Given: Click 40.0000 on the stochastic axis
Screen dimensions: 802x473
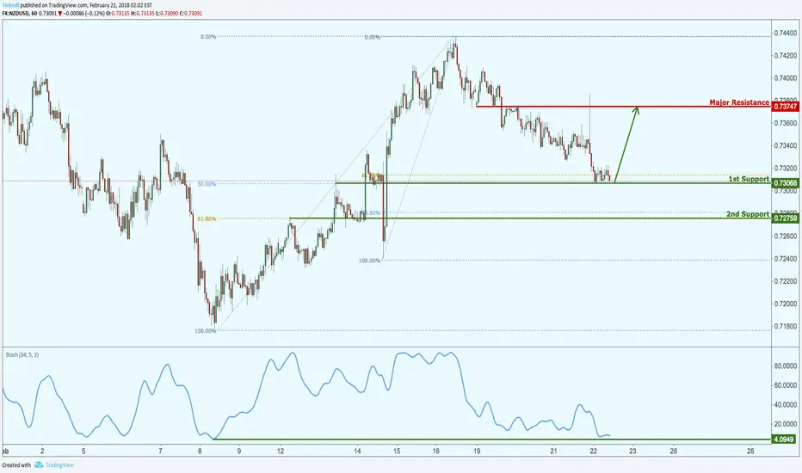Looking at the screenshot, I should pos(785,405).
